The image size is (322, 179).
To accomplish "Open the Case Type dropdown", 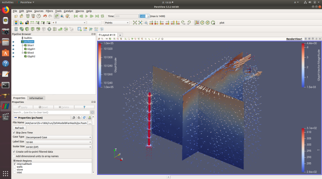I will coord(58,137).
